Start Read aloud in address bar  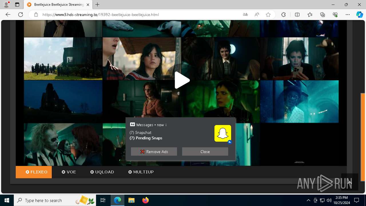(257, 15)
